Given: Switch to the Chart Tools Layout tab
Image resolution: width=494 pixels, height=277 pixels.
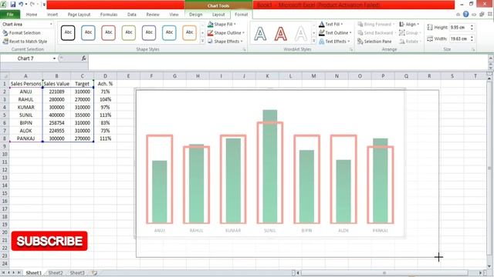Looking at the screenshot, I should [218, 15].
